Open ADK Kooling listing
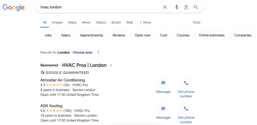Image resolution: width=257 pixels, height=125 pixels. click(51, 106)
